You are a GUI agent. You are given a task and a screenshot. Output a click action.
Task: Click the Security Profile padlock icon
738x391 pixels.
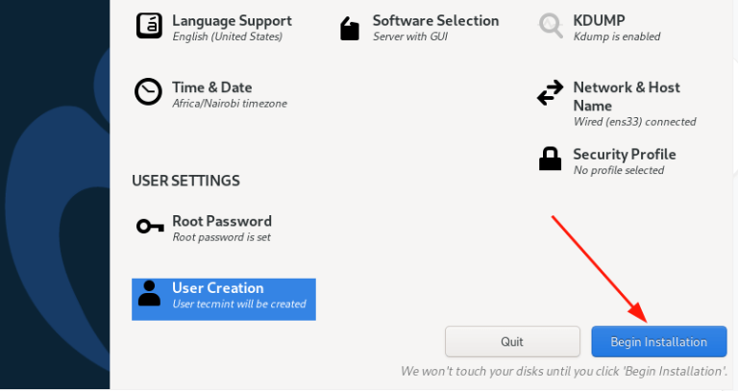click(x=550, y=159)
